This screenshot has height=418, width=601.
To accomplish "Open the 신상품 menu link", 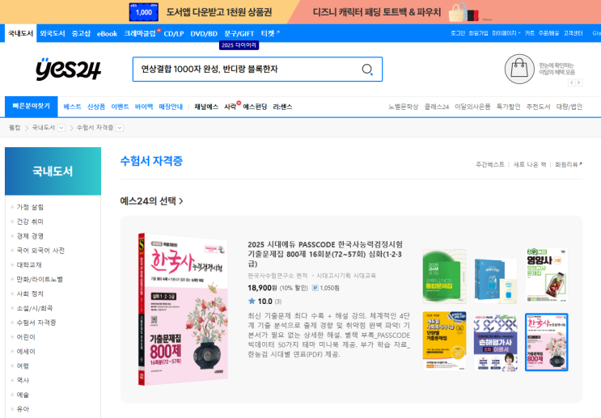I will (x=96, y=107).
